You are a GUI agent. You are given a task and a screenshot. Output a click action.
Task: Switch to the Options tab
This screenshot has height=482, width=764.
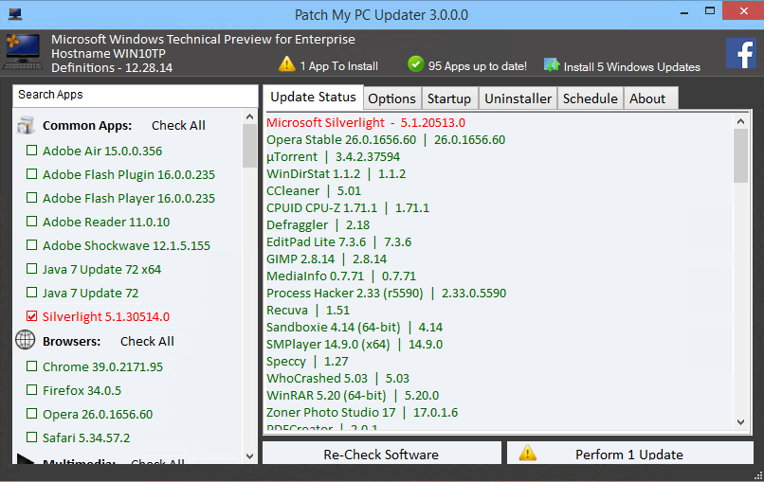point(391,98)
